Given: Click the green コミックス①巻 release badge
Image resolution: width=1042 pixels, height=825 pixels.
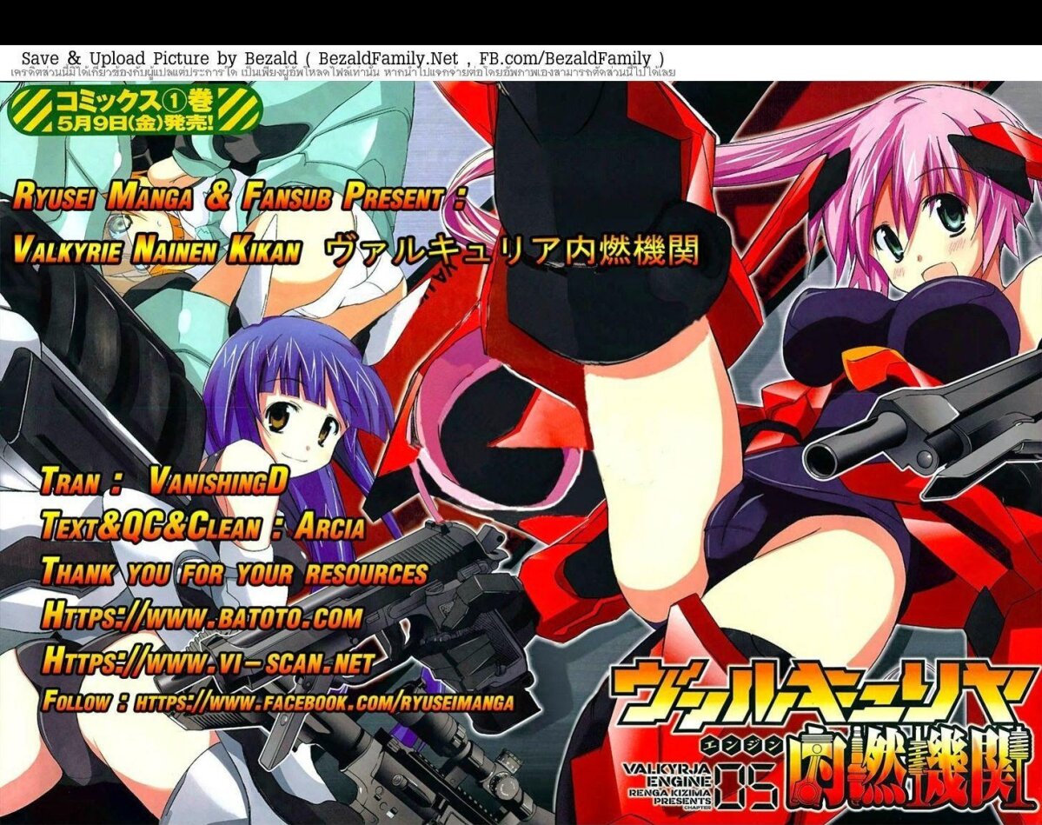Looking at the screenshot, I should click(135, 110).
